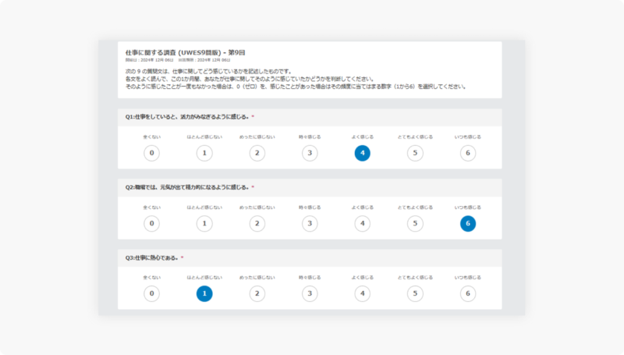Select rating 3 for Q2
The width and height of the screenshot is (624, 355).
tap(310, 223)
